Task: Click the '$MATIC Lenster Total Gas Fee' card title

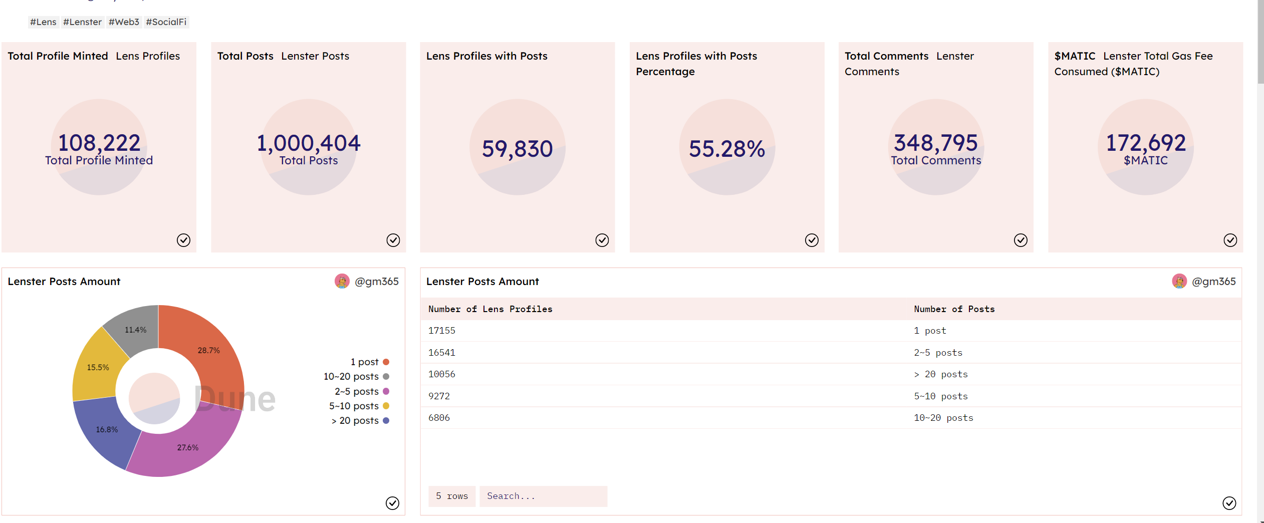Action: (x=1133, y=64)
